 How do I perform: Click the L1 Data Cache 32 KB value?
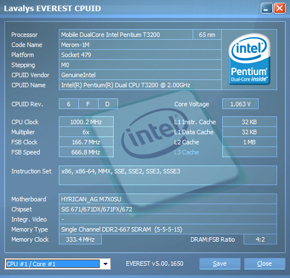(x=250, y=132)
